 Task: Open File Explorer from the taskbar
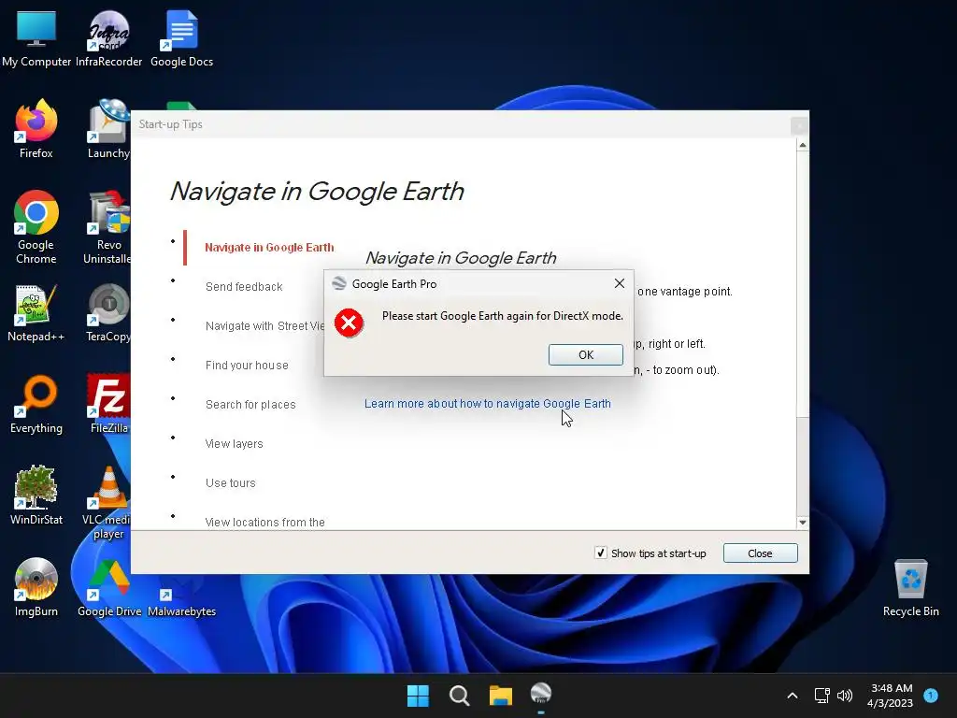501,696
